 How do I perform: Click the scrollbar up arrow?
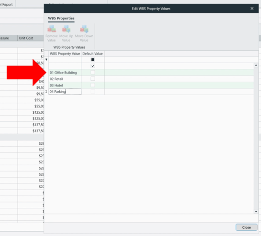tap(256, 65)
